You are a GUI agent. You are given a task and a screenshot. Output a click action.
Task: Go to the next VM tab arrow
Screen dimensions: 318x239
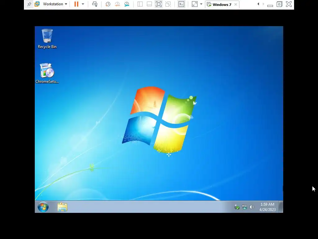pos(263,4)
